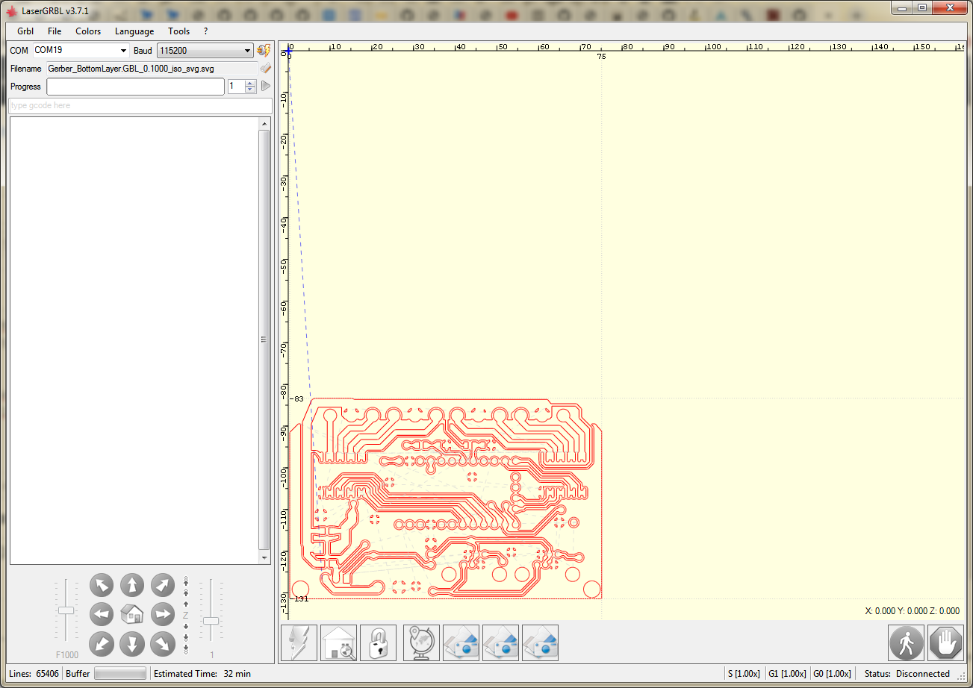Click the console scrollbar down arrow
The height and width of the screenshot is (688, 973).
click(x=264, y=557)
